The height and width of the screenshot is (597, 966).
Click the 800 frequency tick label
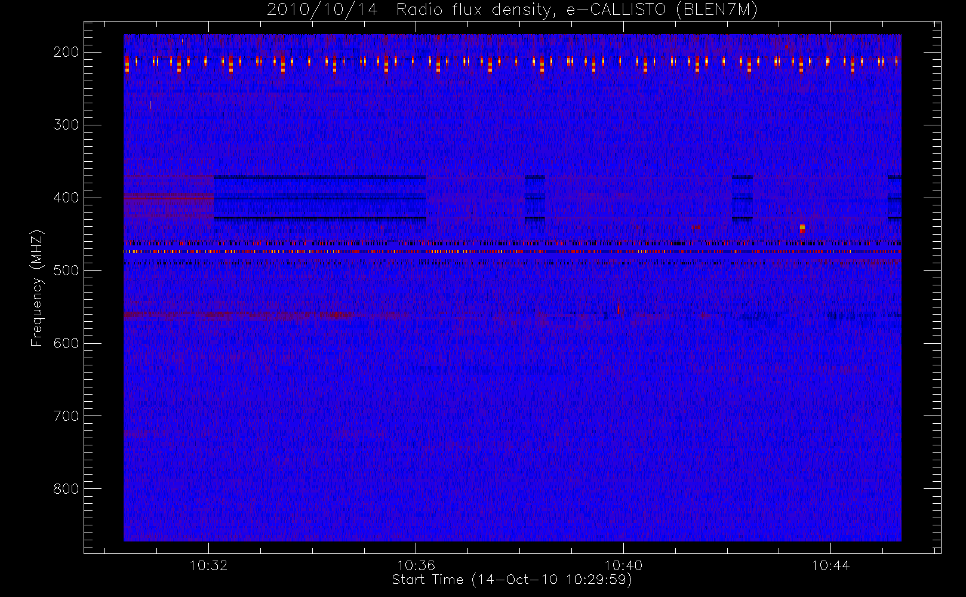[66, 489]
